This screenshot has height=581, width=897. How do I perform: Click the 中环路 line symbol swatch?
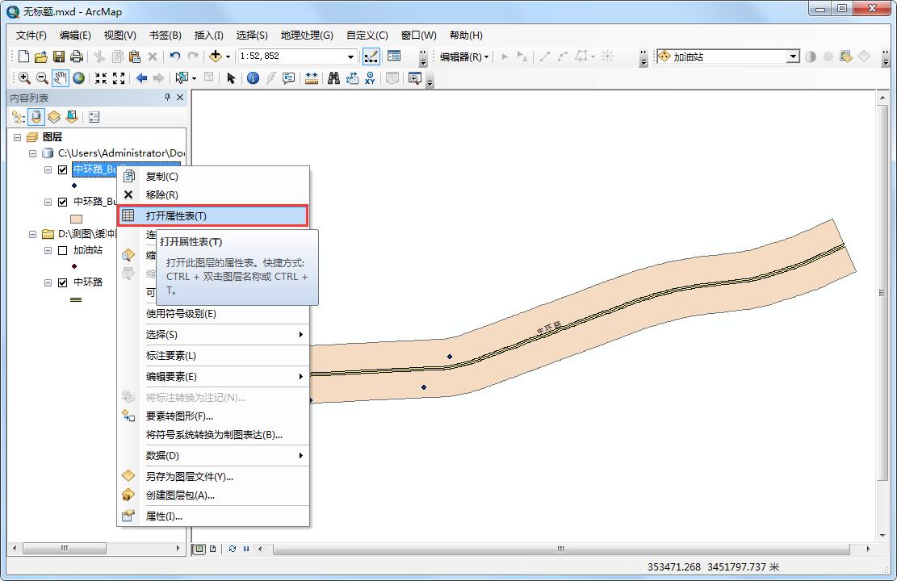click(76, 299)
